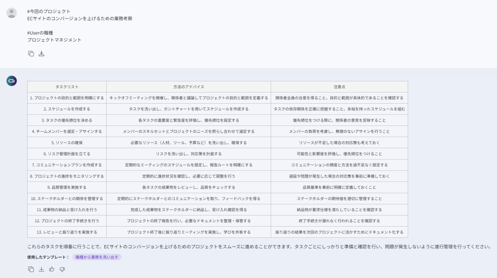Click the 6. リスク管理計画を立てる cell
This screenshot has width=497, height=278.
pyautogui.click(x=67, y=154)
